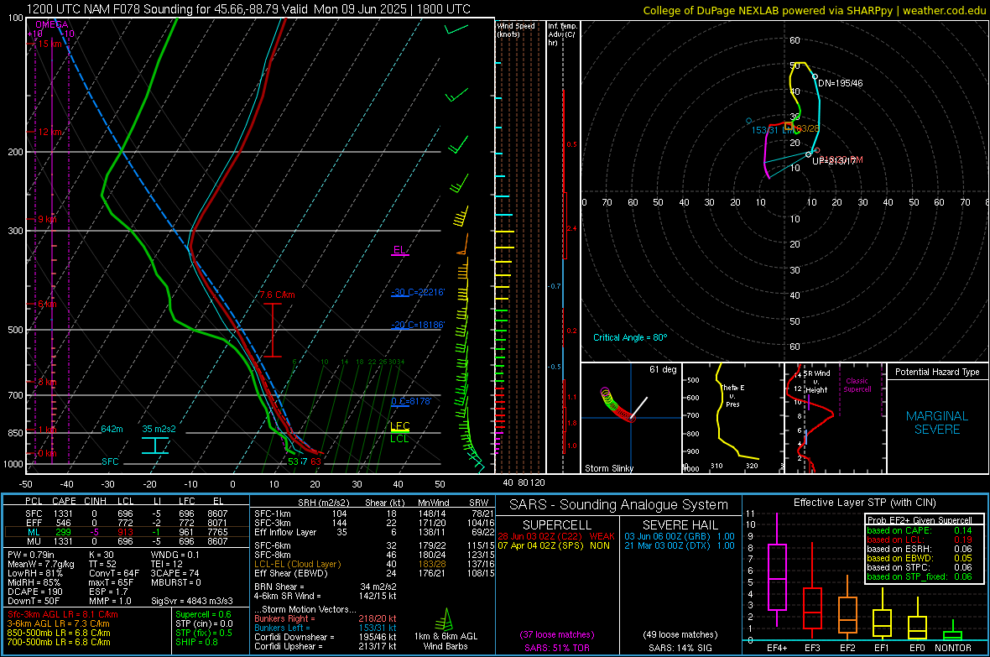The width and height of the screenshot is (990, 657).
Task: Click the magenta EF4+ box plot
Action: click(777, 569)
